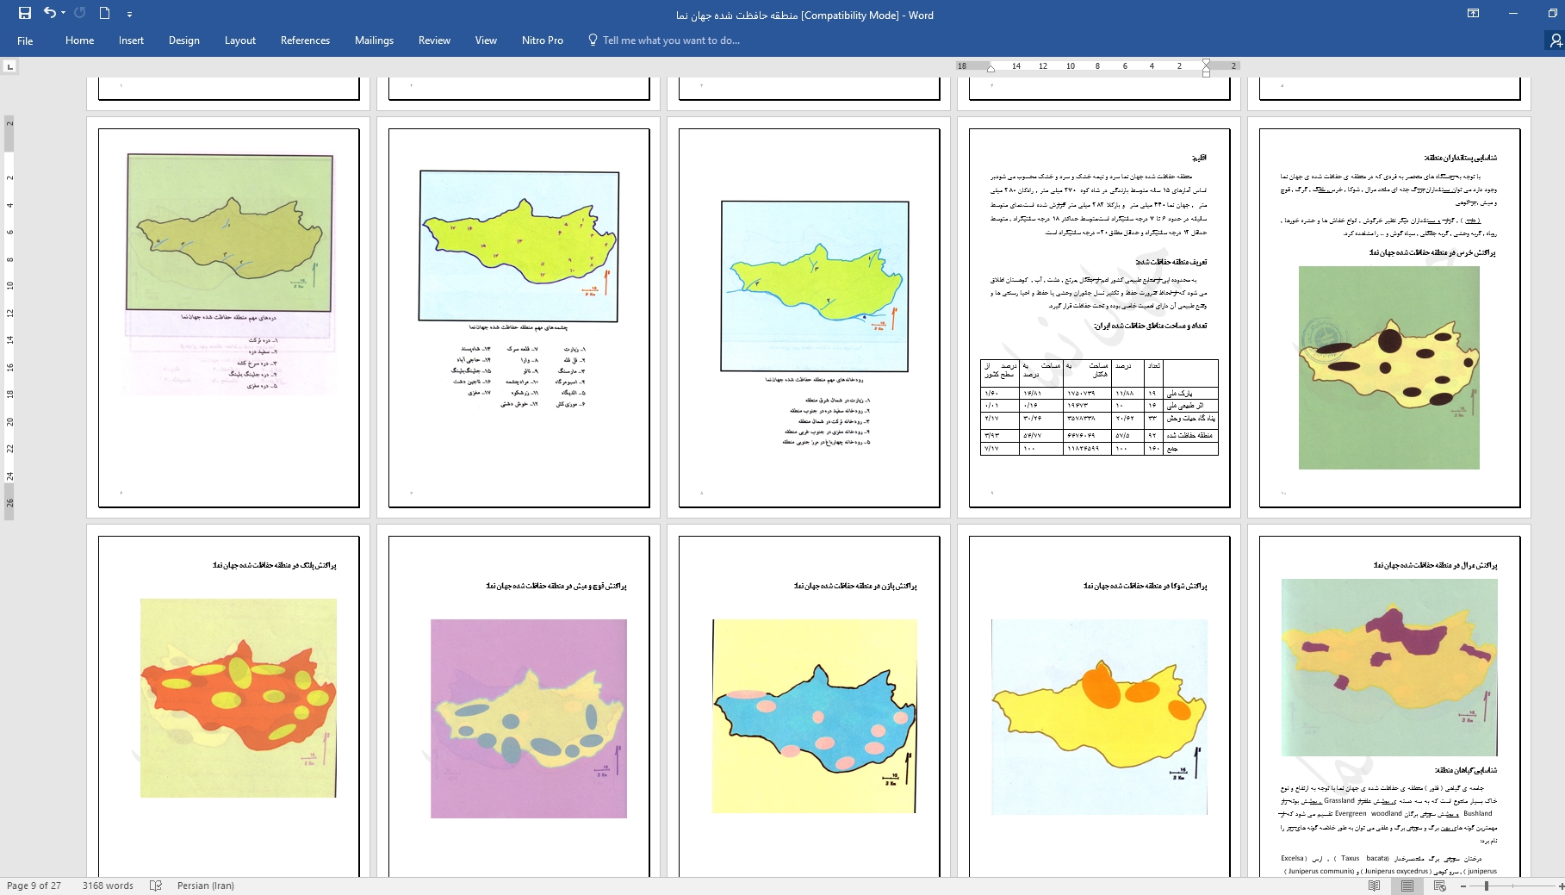The image size is (1565, 895).
Task: Click the zoom slider handle
Action: coord(1486,886)
